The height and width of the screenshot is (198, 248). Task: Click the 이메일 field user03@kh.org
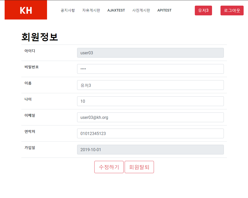click(150, 117)
